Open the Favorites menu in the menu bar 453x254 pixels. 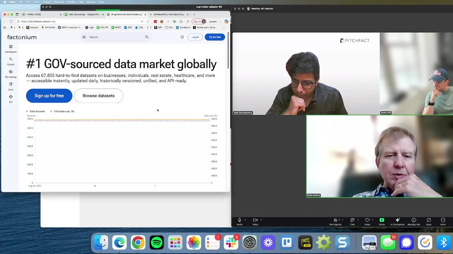pos(59,2)
